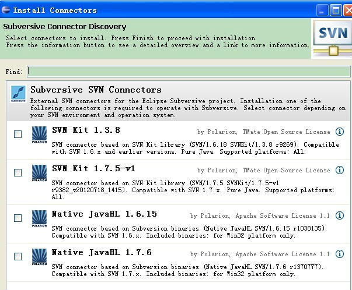This screenshot has width=352, height=290.
Task: Enable the Native JavaHL 1.7.6 checkbox
Action: pos(18,256)
